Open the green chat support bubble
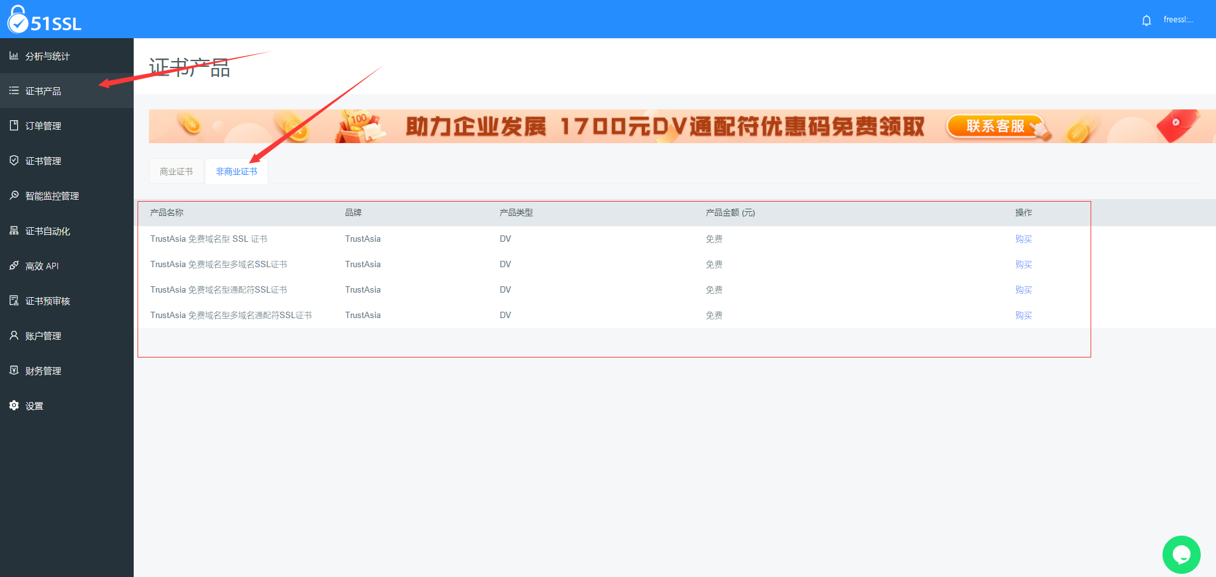1216x577 pixels. click(1182, 555)
